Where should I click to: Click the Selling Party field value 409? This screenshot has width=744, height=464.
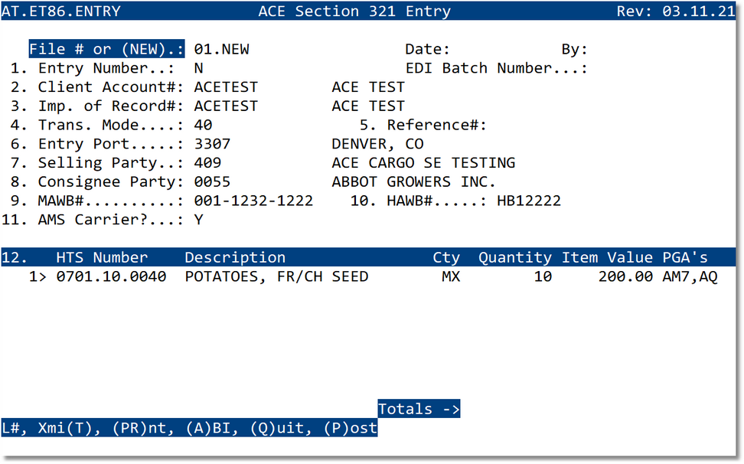[207, 162]
